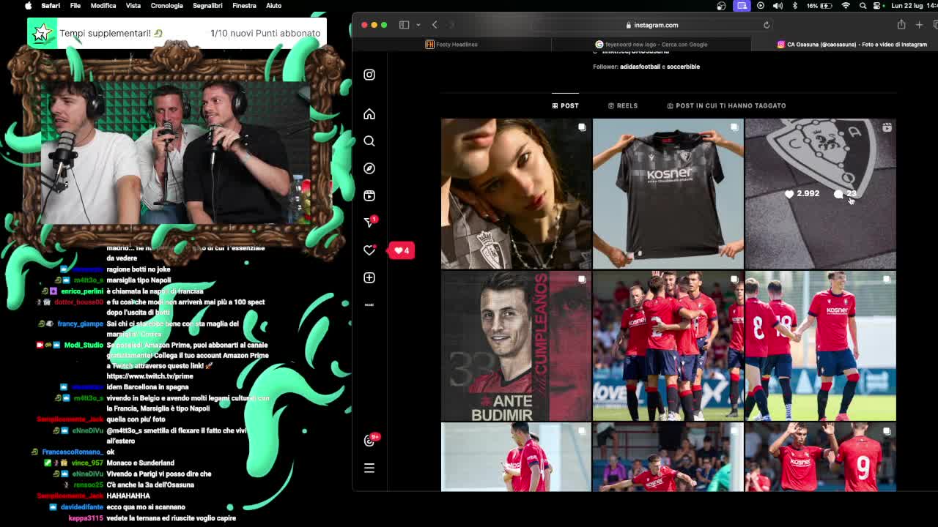Open Instagram Explore compass icon
This screenshot has height=527, width=938.
tap(369, 168)
